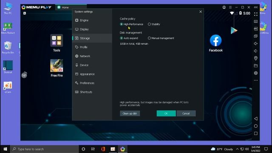Increase volume with speaker plus icon
Viewport: 272px width, 153px height.
(x=256, y=43)
